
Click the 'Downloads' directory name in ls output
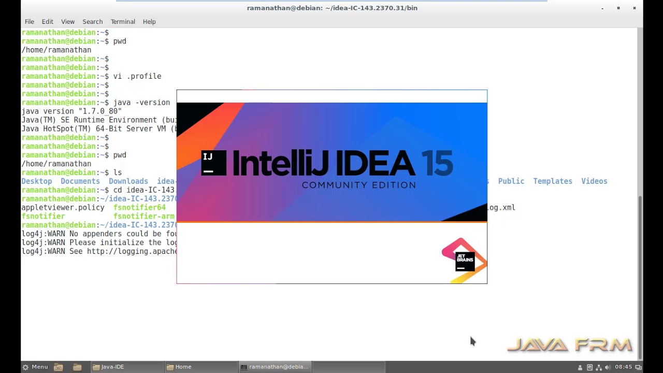128,181
